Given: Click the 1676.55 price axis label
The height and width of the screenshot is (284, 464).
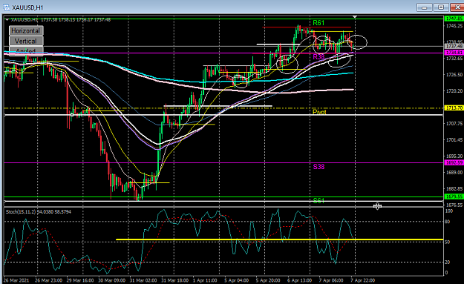Looking at the screenshot, I should 454,205.
